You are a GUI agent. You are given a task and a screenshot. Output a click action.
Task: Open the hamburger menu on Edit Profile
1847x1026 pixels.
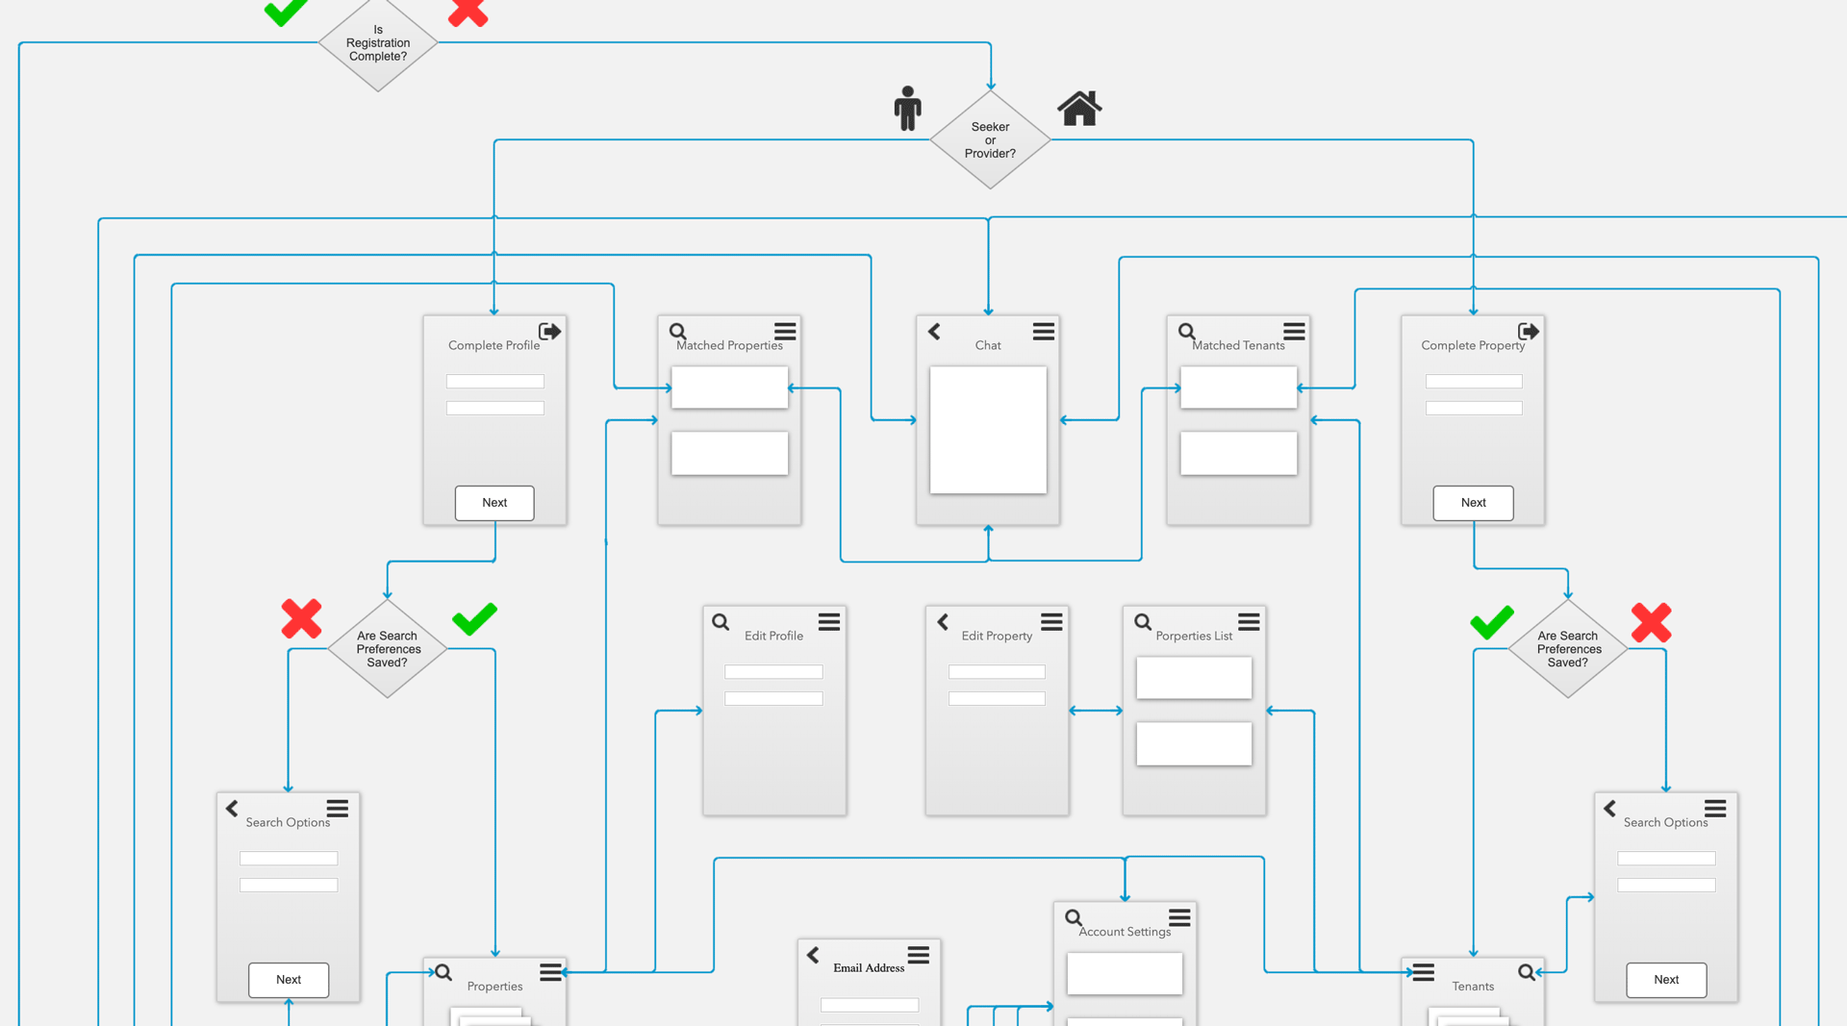tap(829, 622)
